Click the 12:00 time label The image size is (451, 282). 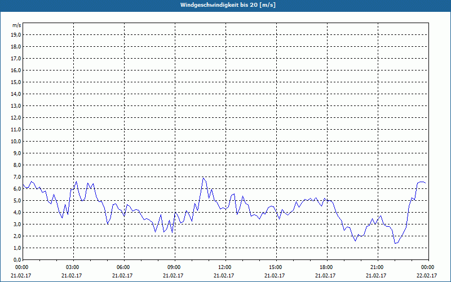[x=225, y=267]
